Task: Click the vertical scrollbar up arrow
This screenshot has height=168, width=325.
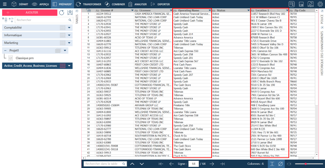Action: click(x=316, y=10)
